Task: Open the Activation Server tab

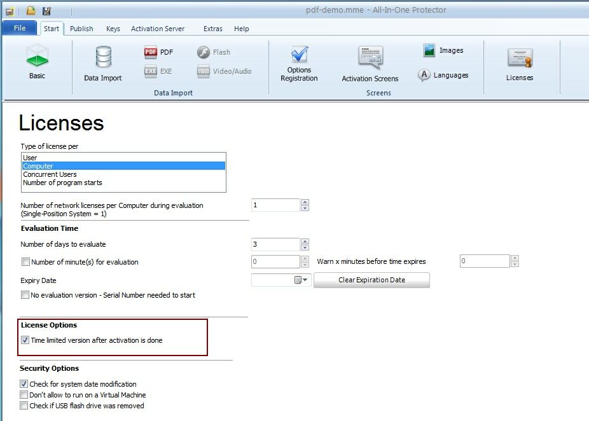Action: click(158, 29)
